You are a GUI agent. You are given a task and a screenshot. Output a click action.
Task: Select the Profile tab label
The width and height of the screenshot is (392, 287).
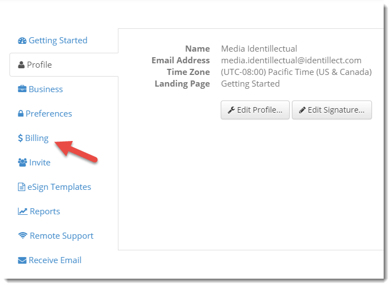[x=39, y=65]
